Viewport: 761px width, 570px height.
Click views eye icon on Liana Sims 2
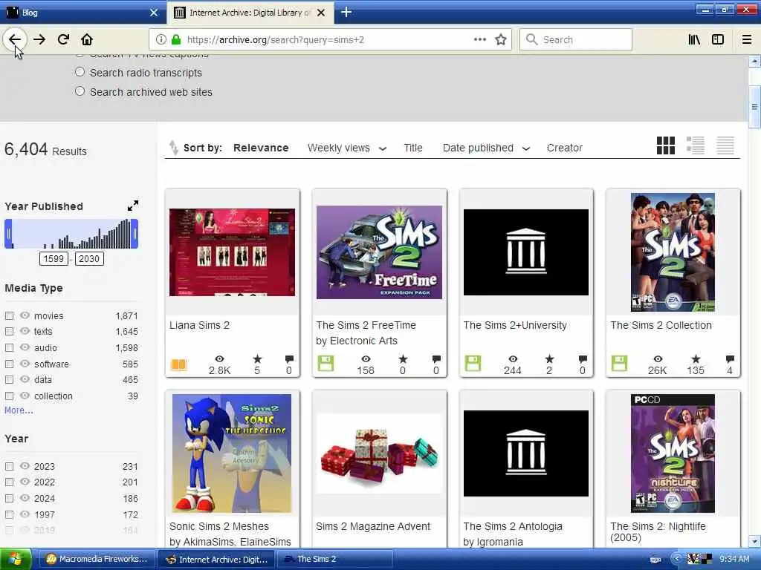(219, 359)
